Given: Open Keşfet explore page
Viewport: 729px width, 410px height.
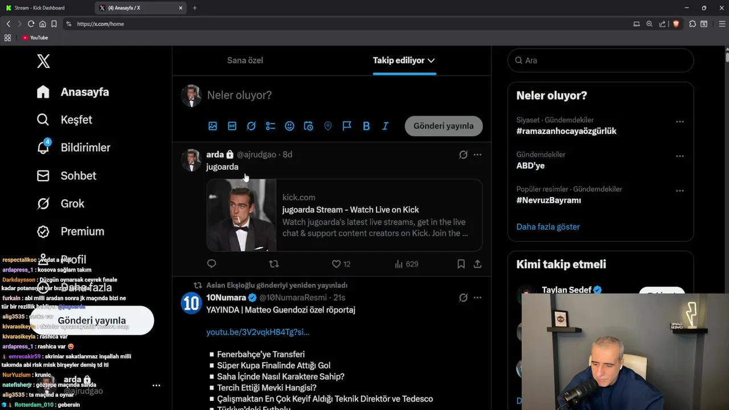Looking at the screenshot, I should pyautogui.click(x=64, y=120).
